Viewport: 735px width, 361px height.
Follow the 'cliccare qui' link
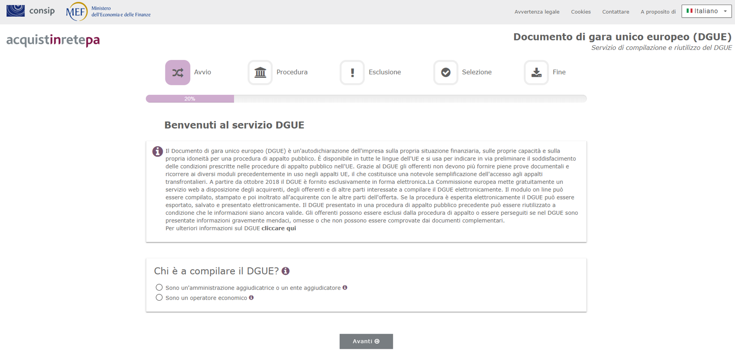[278, 228]
